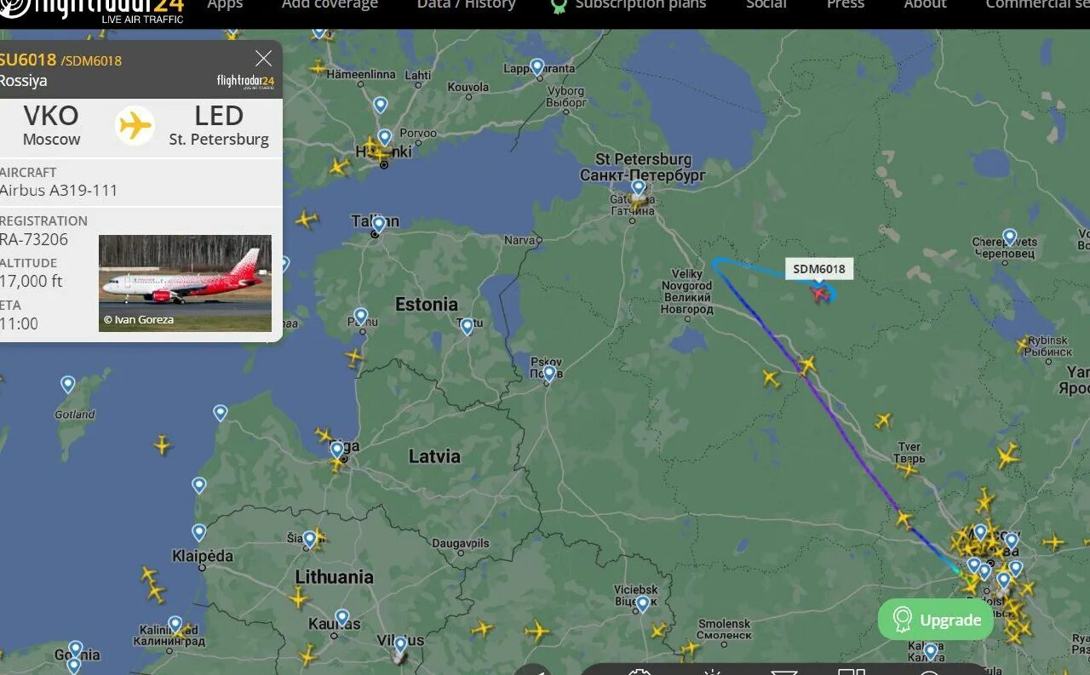The width and height of the screenshot is (1090, 675).
Task: Open the Add coverage menu
Action: click(x=330, y=4)
